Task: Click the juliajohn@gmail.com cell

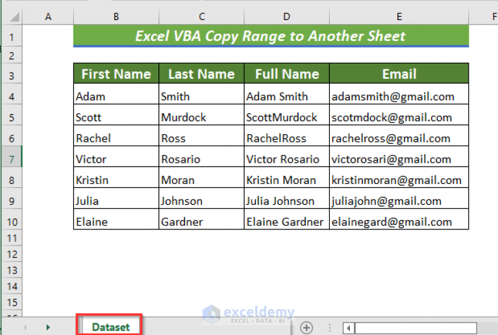Action: pos(399,198)
